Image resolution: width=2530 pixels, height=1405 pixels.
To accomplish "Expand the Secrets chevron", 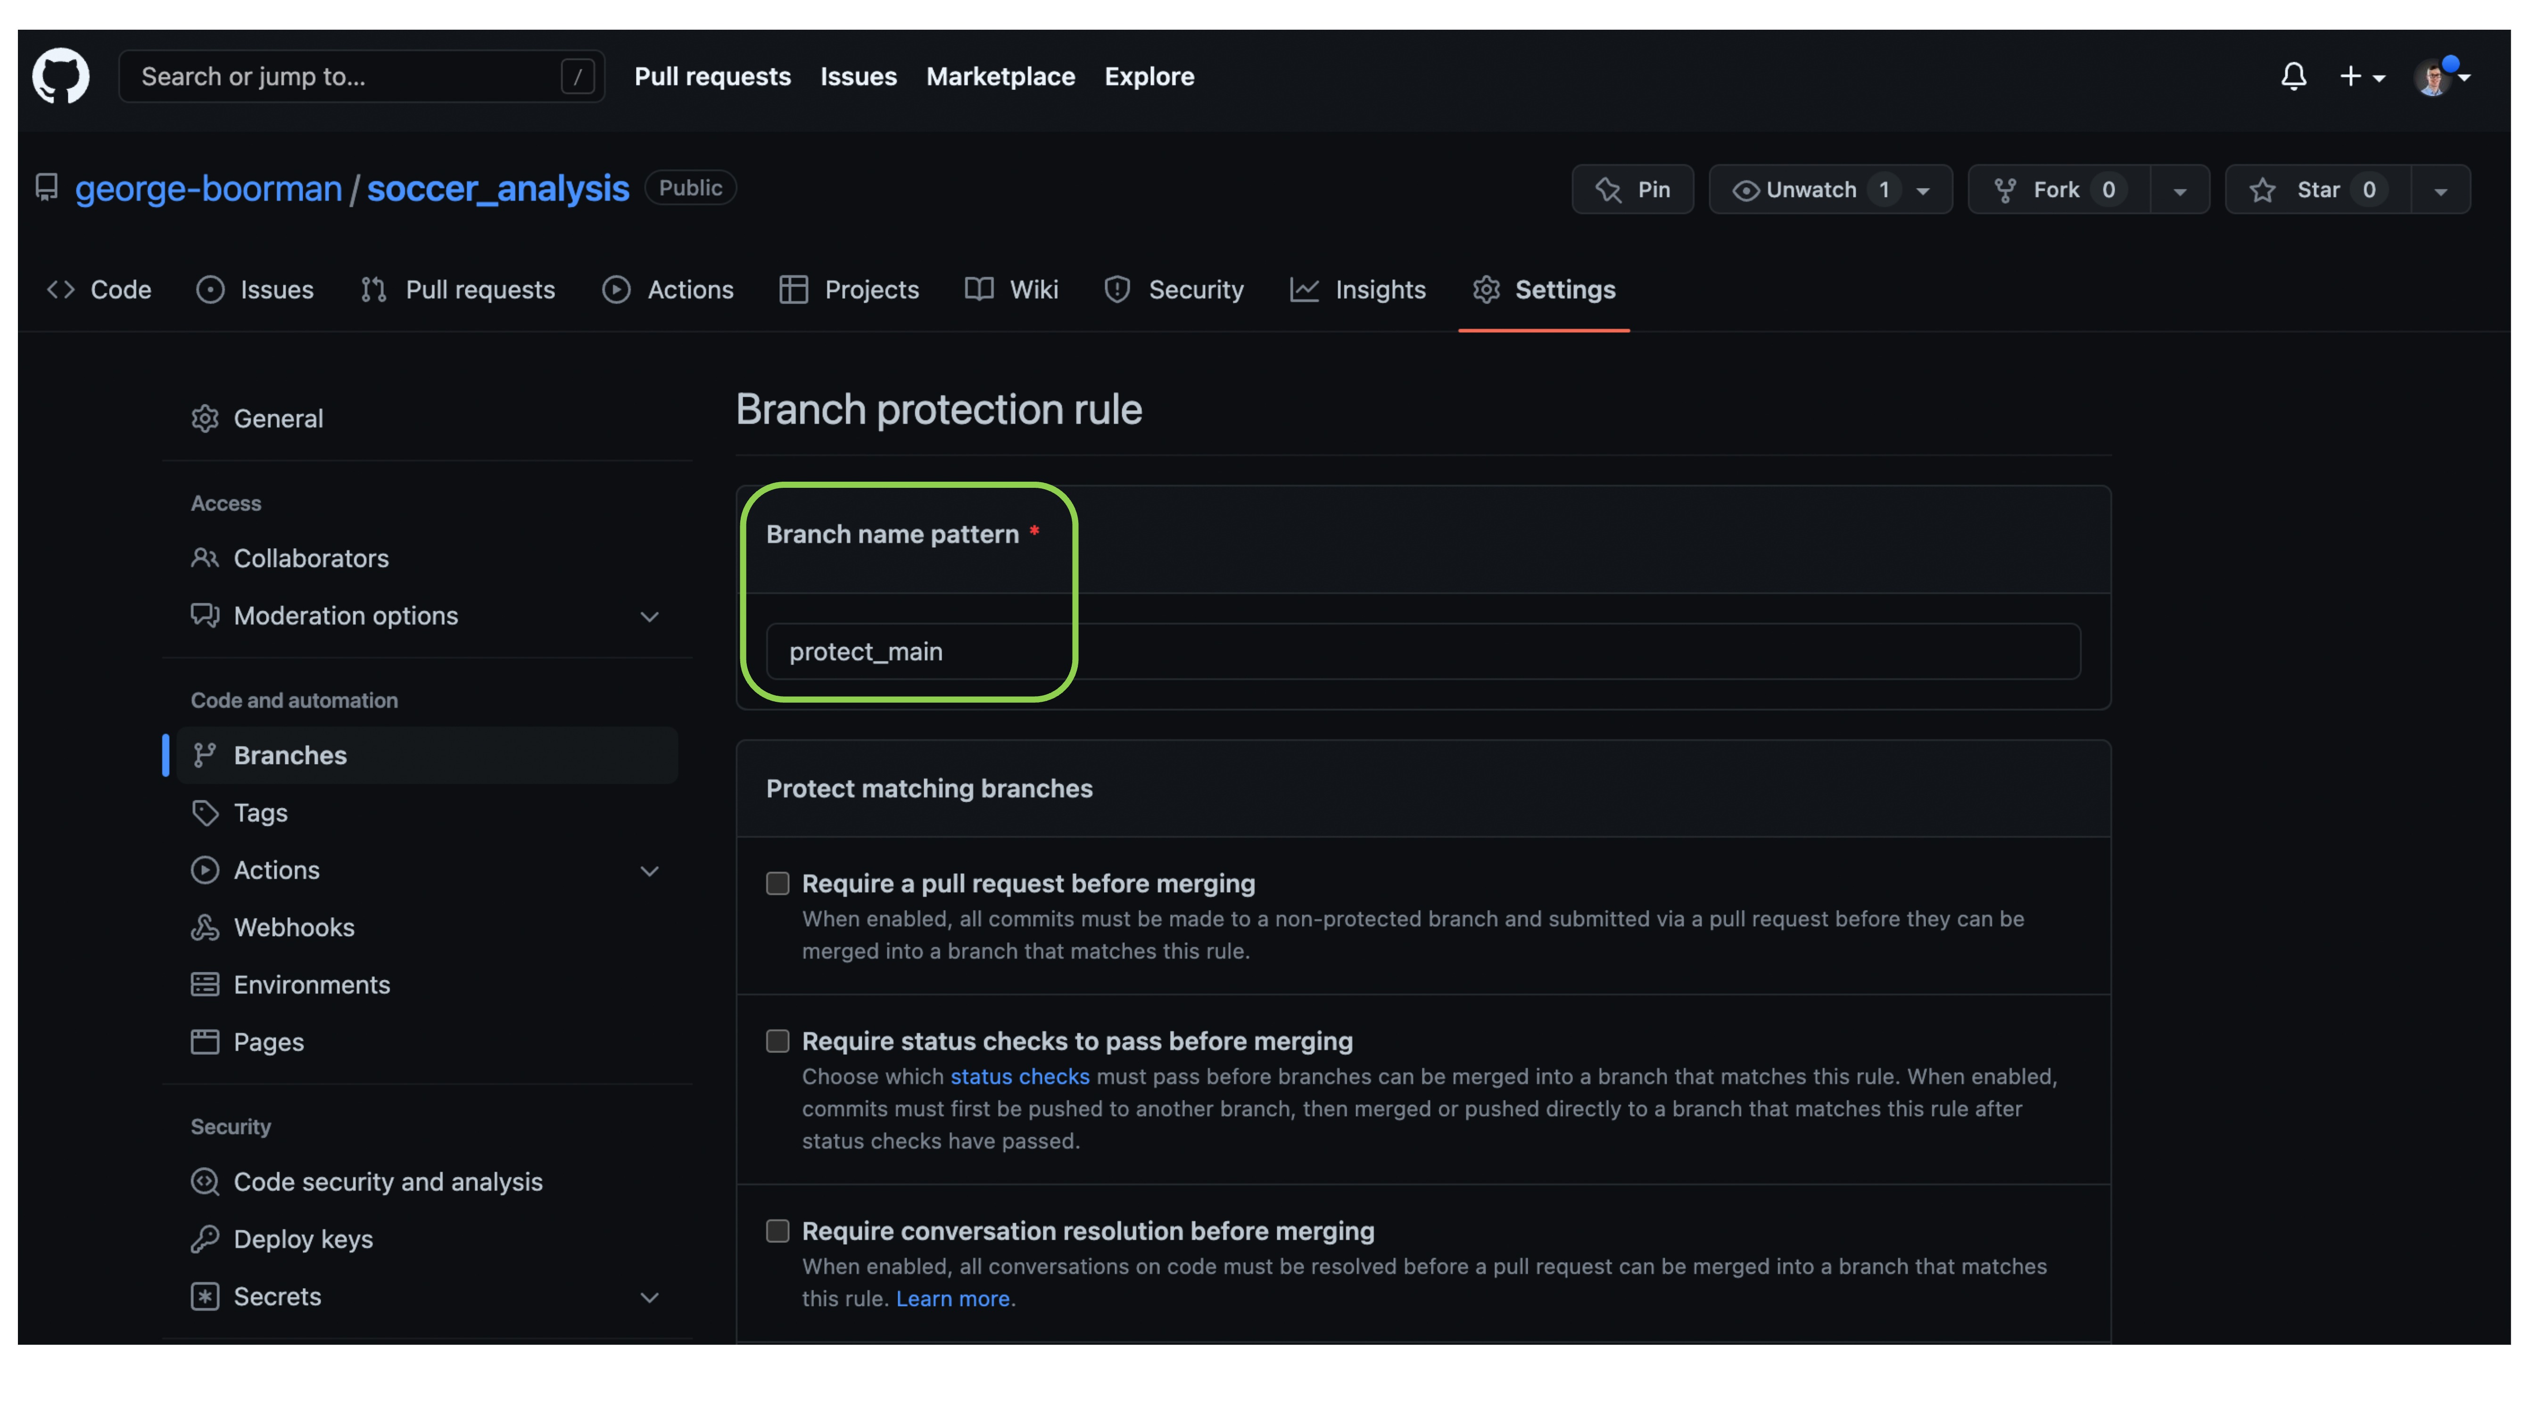I will coord(649,1297).
